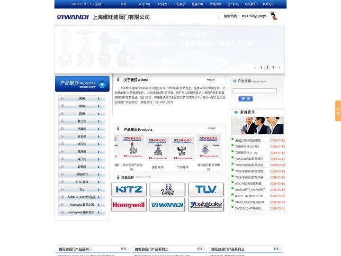Click the Honeywell brand logo
The width and height of the screenshot is (341, 256).
click(128, 205)
